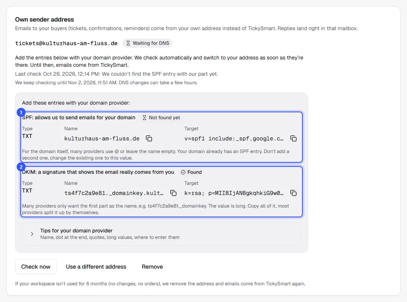
Task: Select SPF name text kulturhaus-am-fluss.de
Action: (102, 139)
